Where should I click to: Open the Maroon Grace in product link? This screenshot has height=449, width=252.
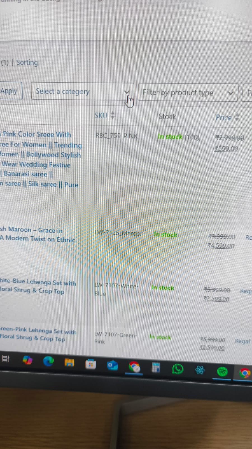point(38,234)
